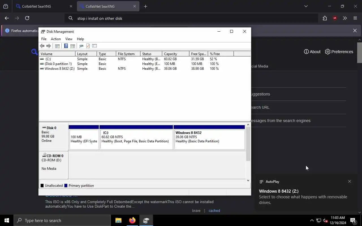
Task: Open Firefox list all tabs dropdown
Action: (x=306, y=6)
